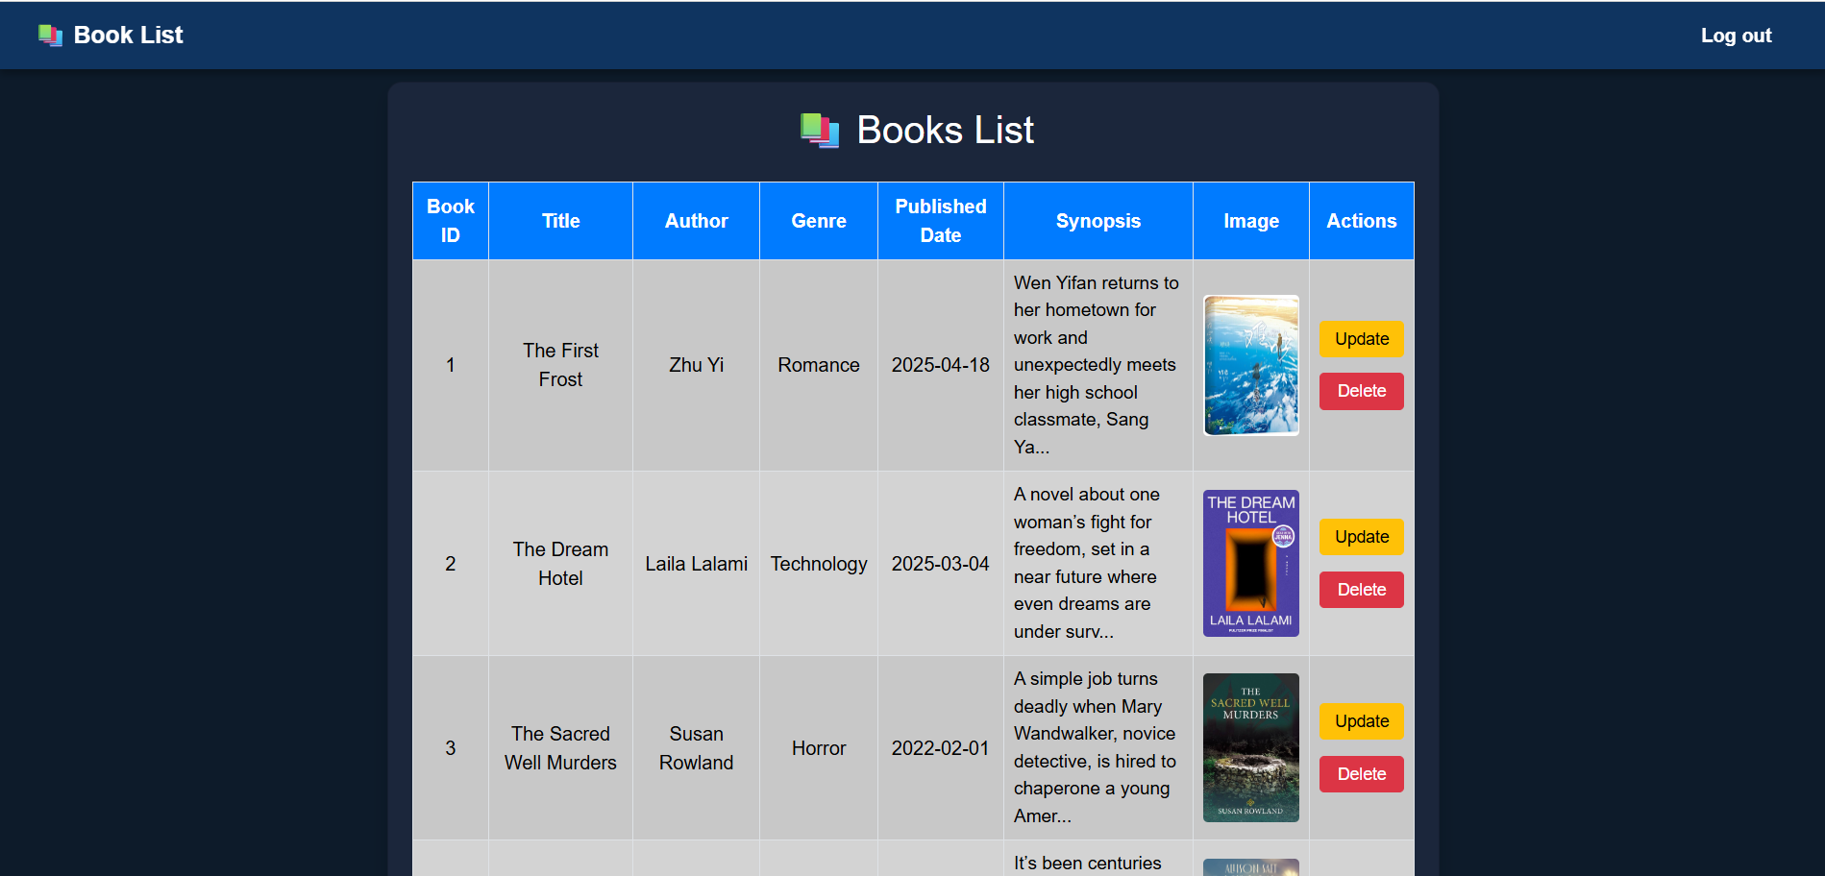
Task: Click published date 2025-04-18
Action: pos(941,365)
